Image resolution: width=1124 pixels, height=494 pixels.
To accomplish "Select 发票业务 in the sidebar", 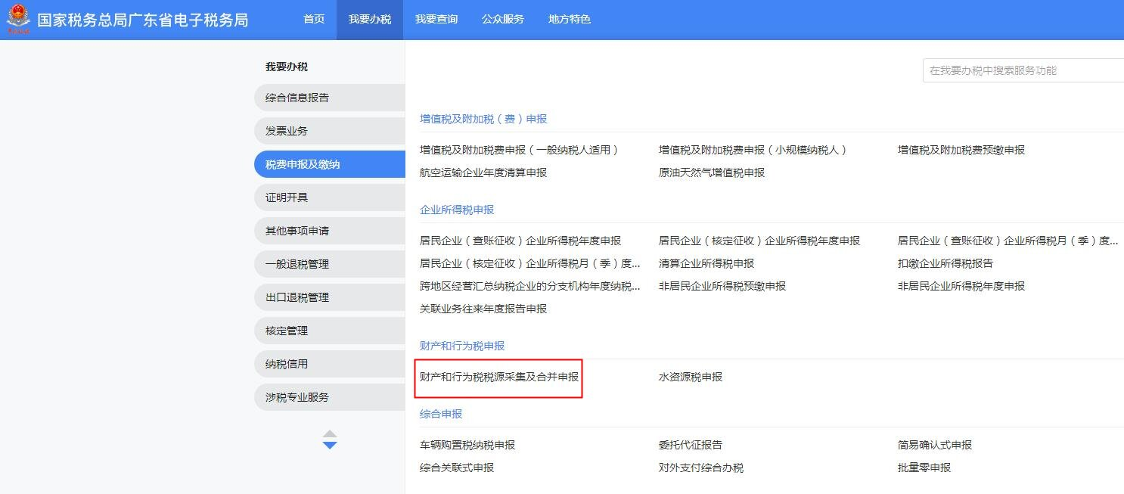I will (x=330, y=131).
